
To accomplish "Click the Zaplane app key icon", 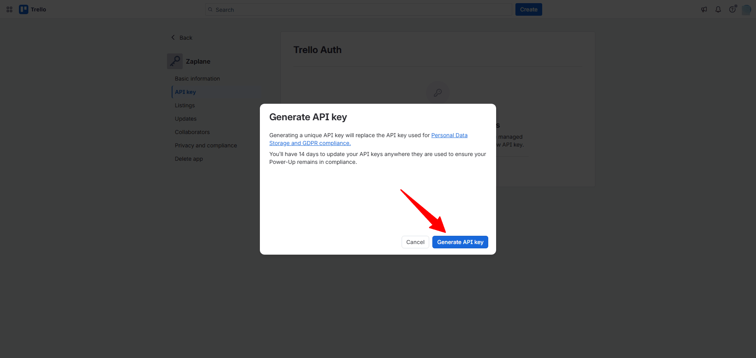I will click(175, 61).
